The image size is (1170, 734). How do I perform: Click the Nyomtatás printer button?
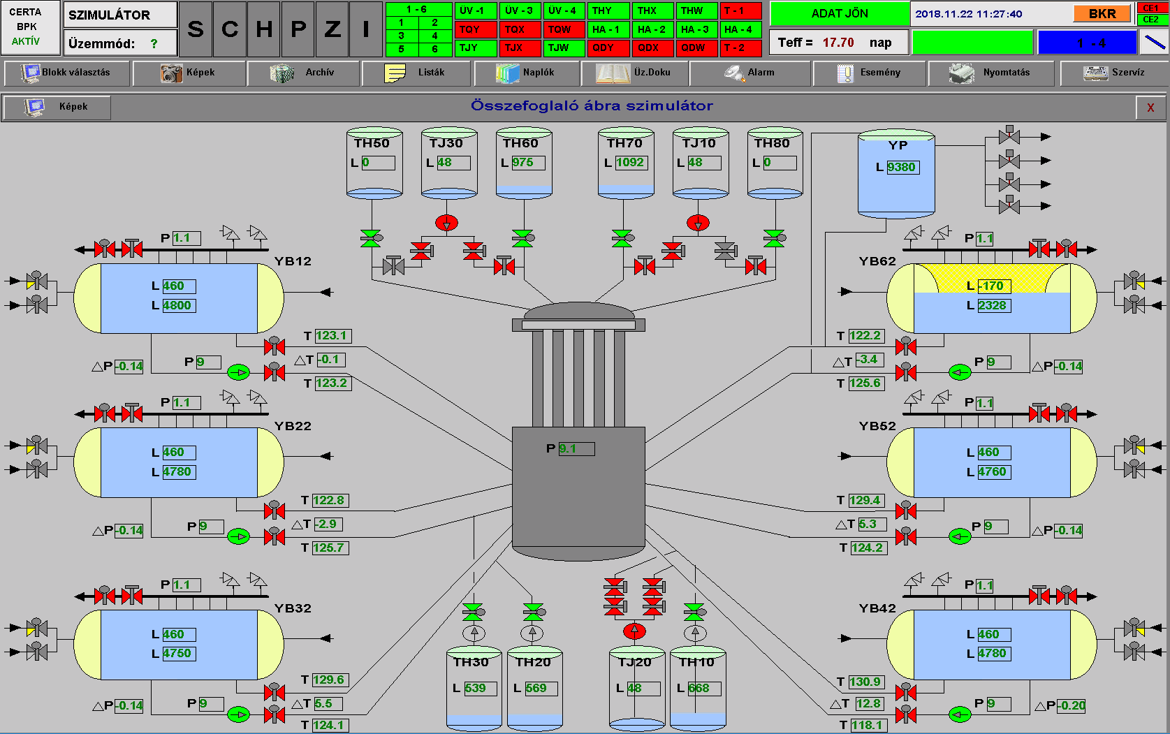pos(990,73)
